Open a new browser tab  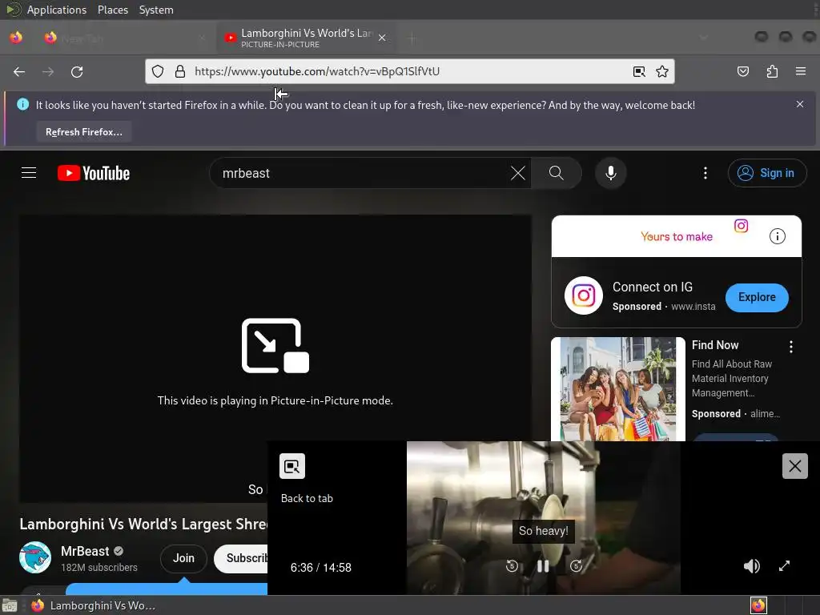pyautogui.click(x=412, y=38)
